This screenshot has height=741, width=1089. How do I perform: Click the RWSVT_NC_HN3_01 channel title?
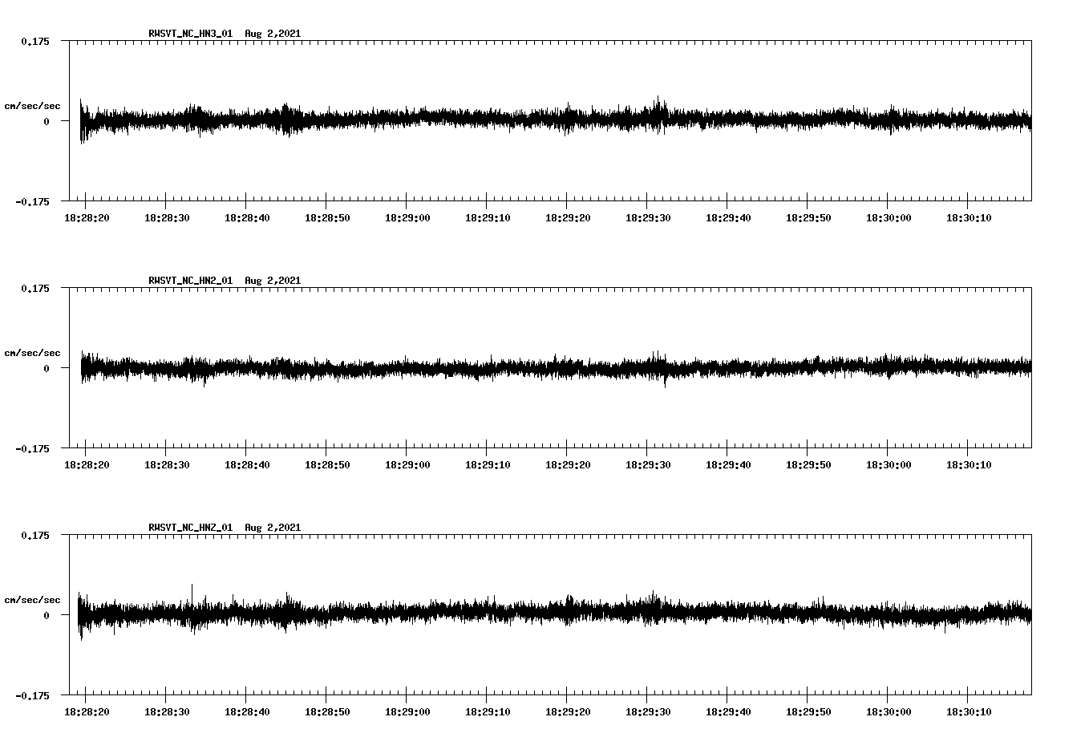(190, 34)
